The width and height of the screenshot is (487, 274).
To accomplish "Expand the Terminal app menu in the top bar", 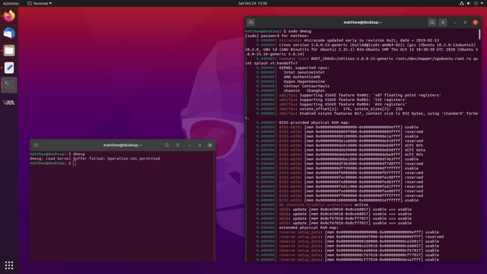I will pos(40,3).
